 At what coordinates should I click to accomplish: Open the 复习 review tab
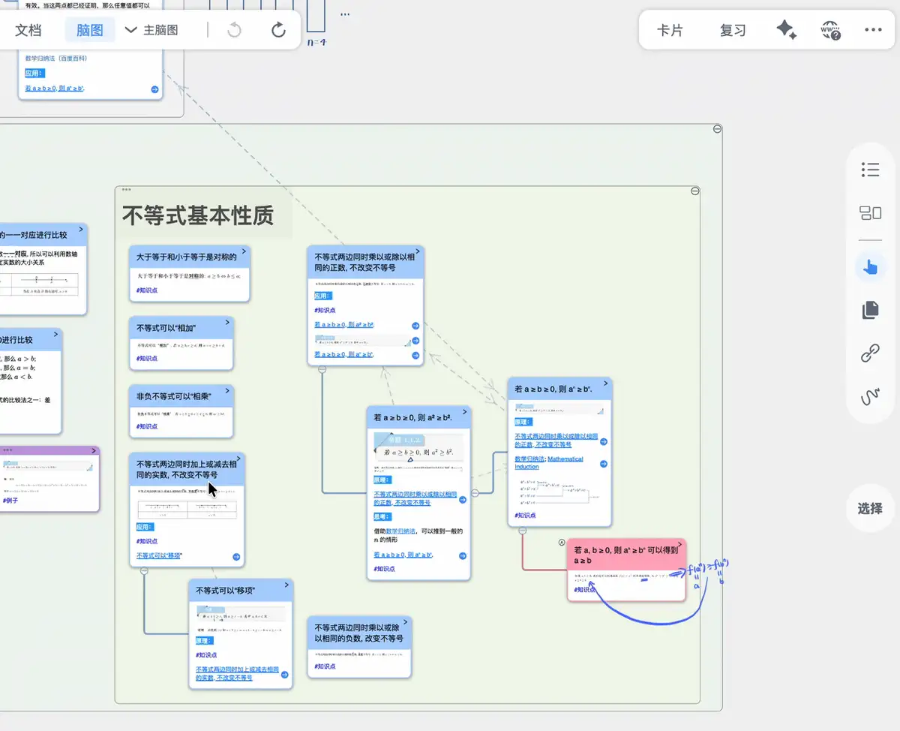733,31
